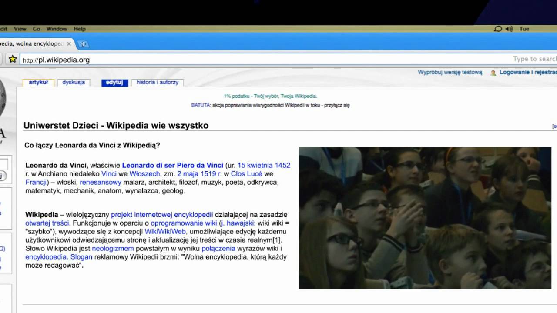Screen dimensions: 557x313
Task: Click the bookmark star icon
Action: click(13, 59)
